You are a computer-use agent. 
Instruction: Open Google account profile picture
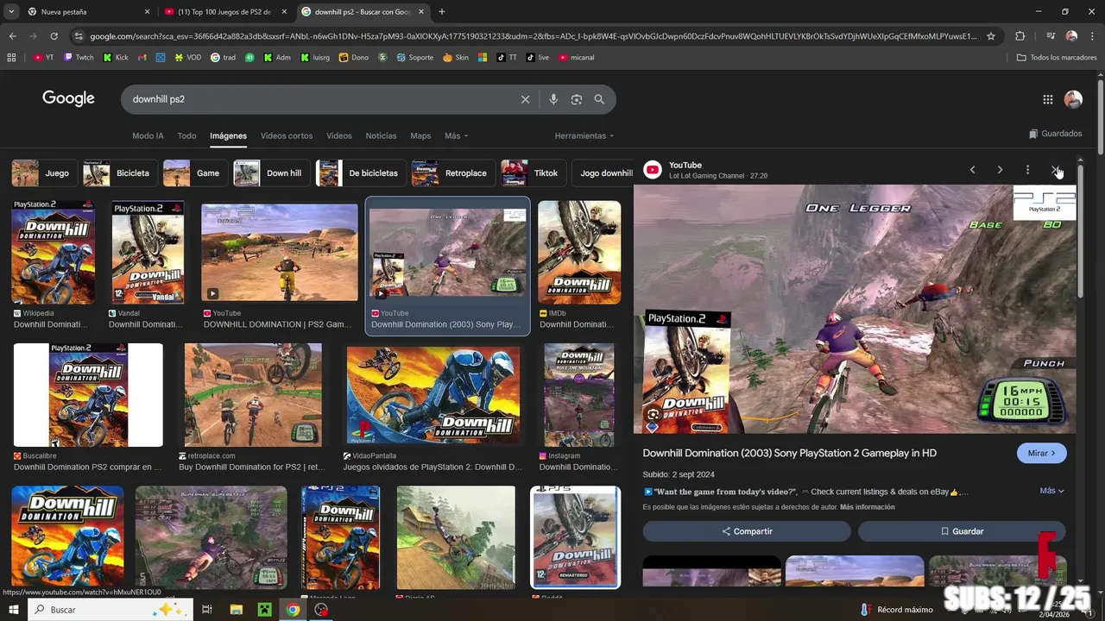coord(1073,99)
